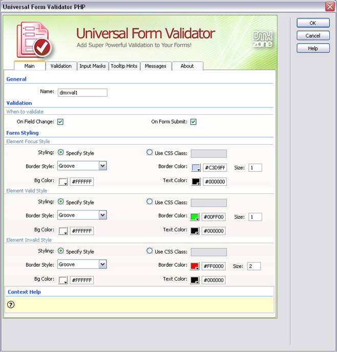Click Invalid Style Text Color #000000 hex field
The image size is (337, 352).
214,280
